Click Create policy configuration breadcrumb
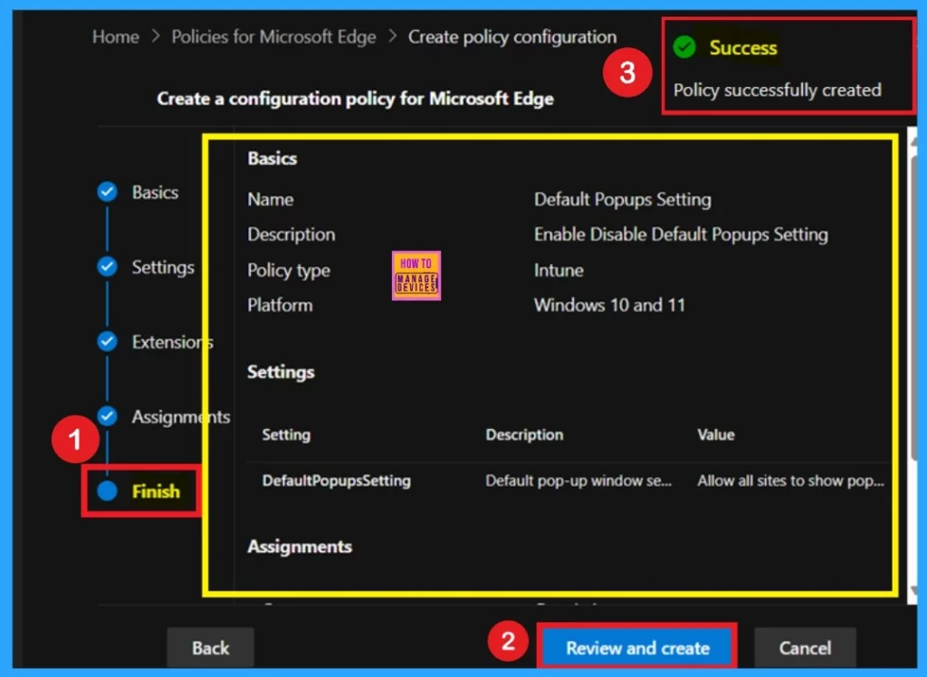The width and height of the screenshot is (927, 677). point(512,37)
